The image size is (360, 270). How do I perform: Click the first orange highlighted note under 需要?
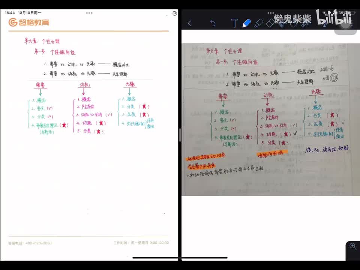[x=206, y=157]
